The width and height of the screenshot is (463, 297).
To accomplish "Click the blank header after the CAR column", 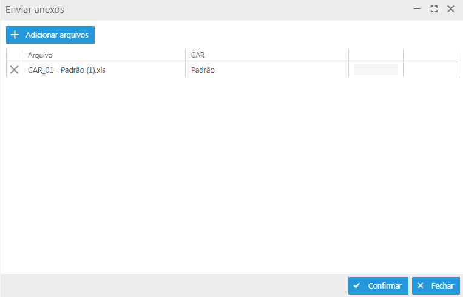I will pos(376,55).
